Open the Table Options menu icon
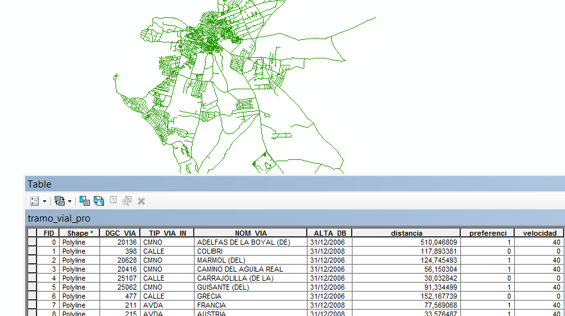This screenshot has height=316, width=565. [35, 201]
